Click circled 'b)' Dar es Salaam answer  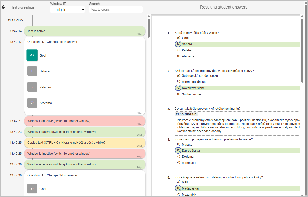[178, 150]
